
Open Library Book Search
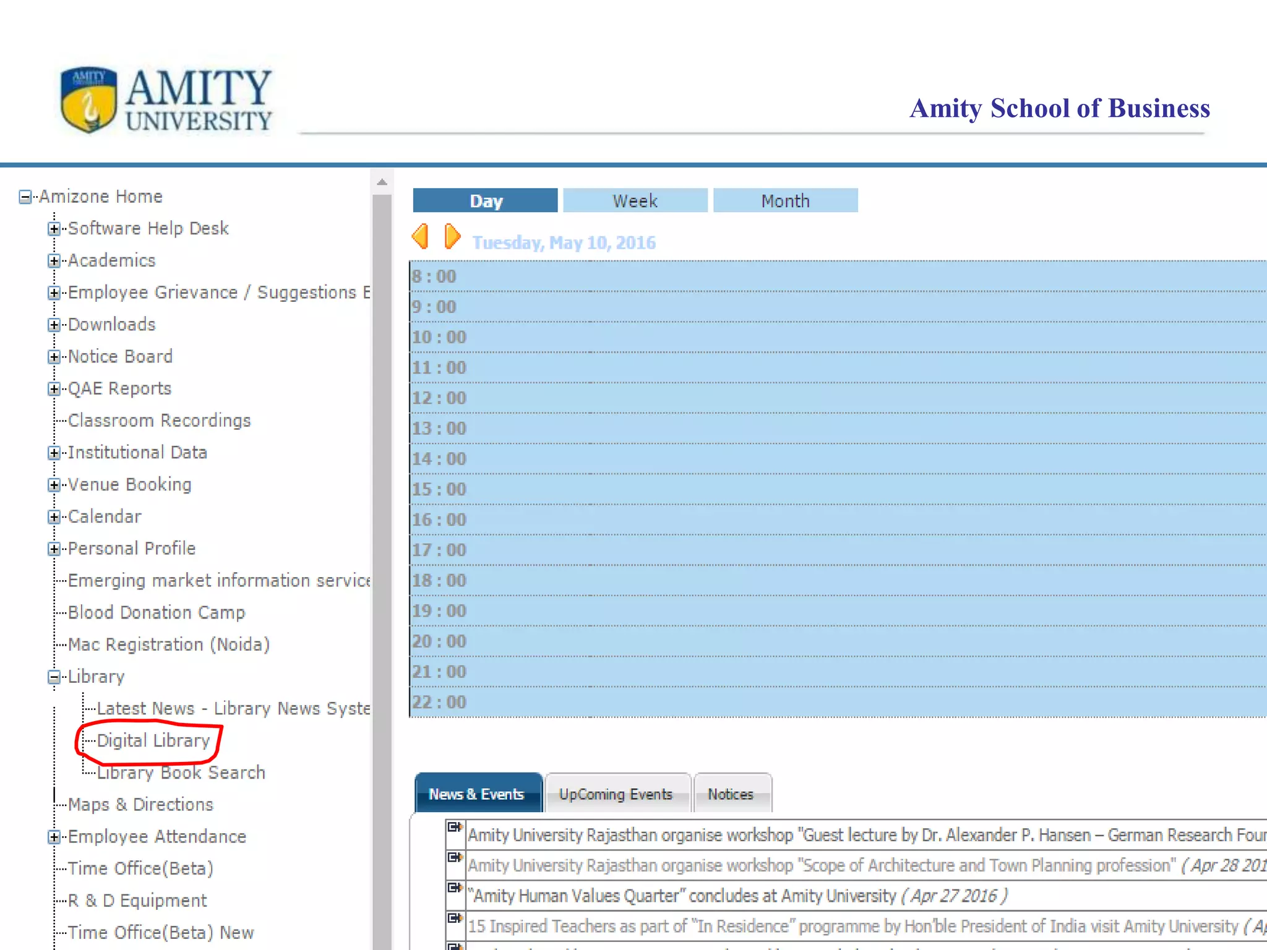tap(181, 773)
